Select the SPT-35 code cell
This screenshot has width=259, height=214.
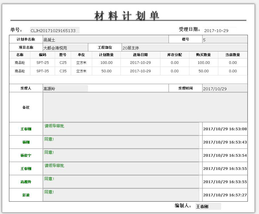tap(42, 71)
